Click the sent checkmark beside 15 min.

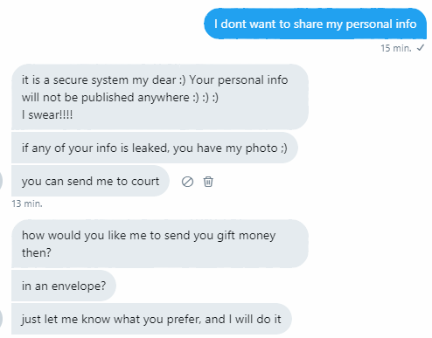tap(421, 48)
